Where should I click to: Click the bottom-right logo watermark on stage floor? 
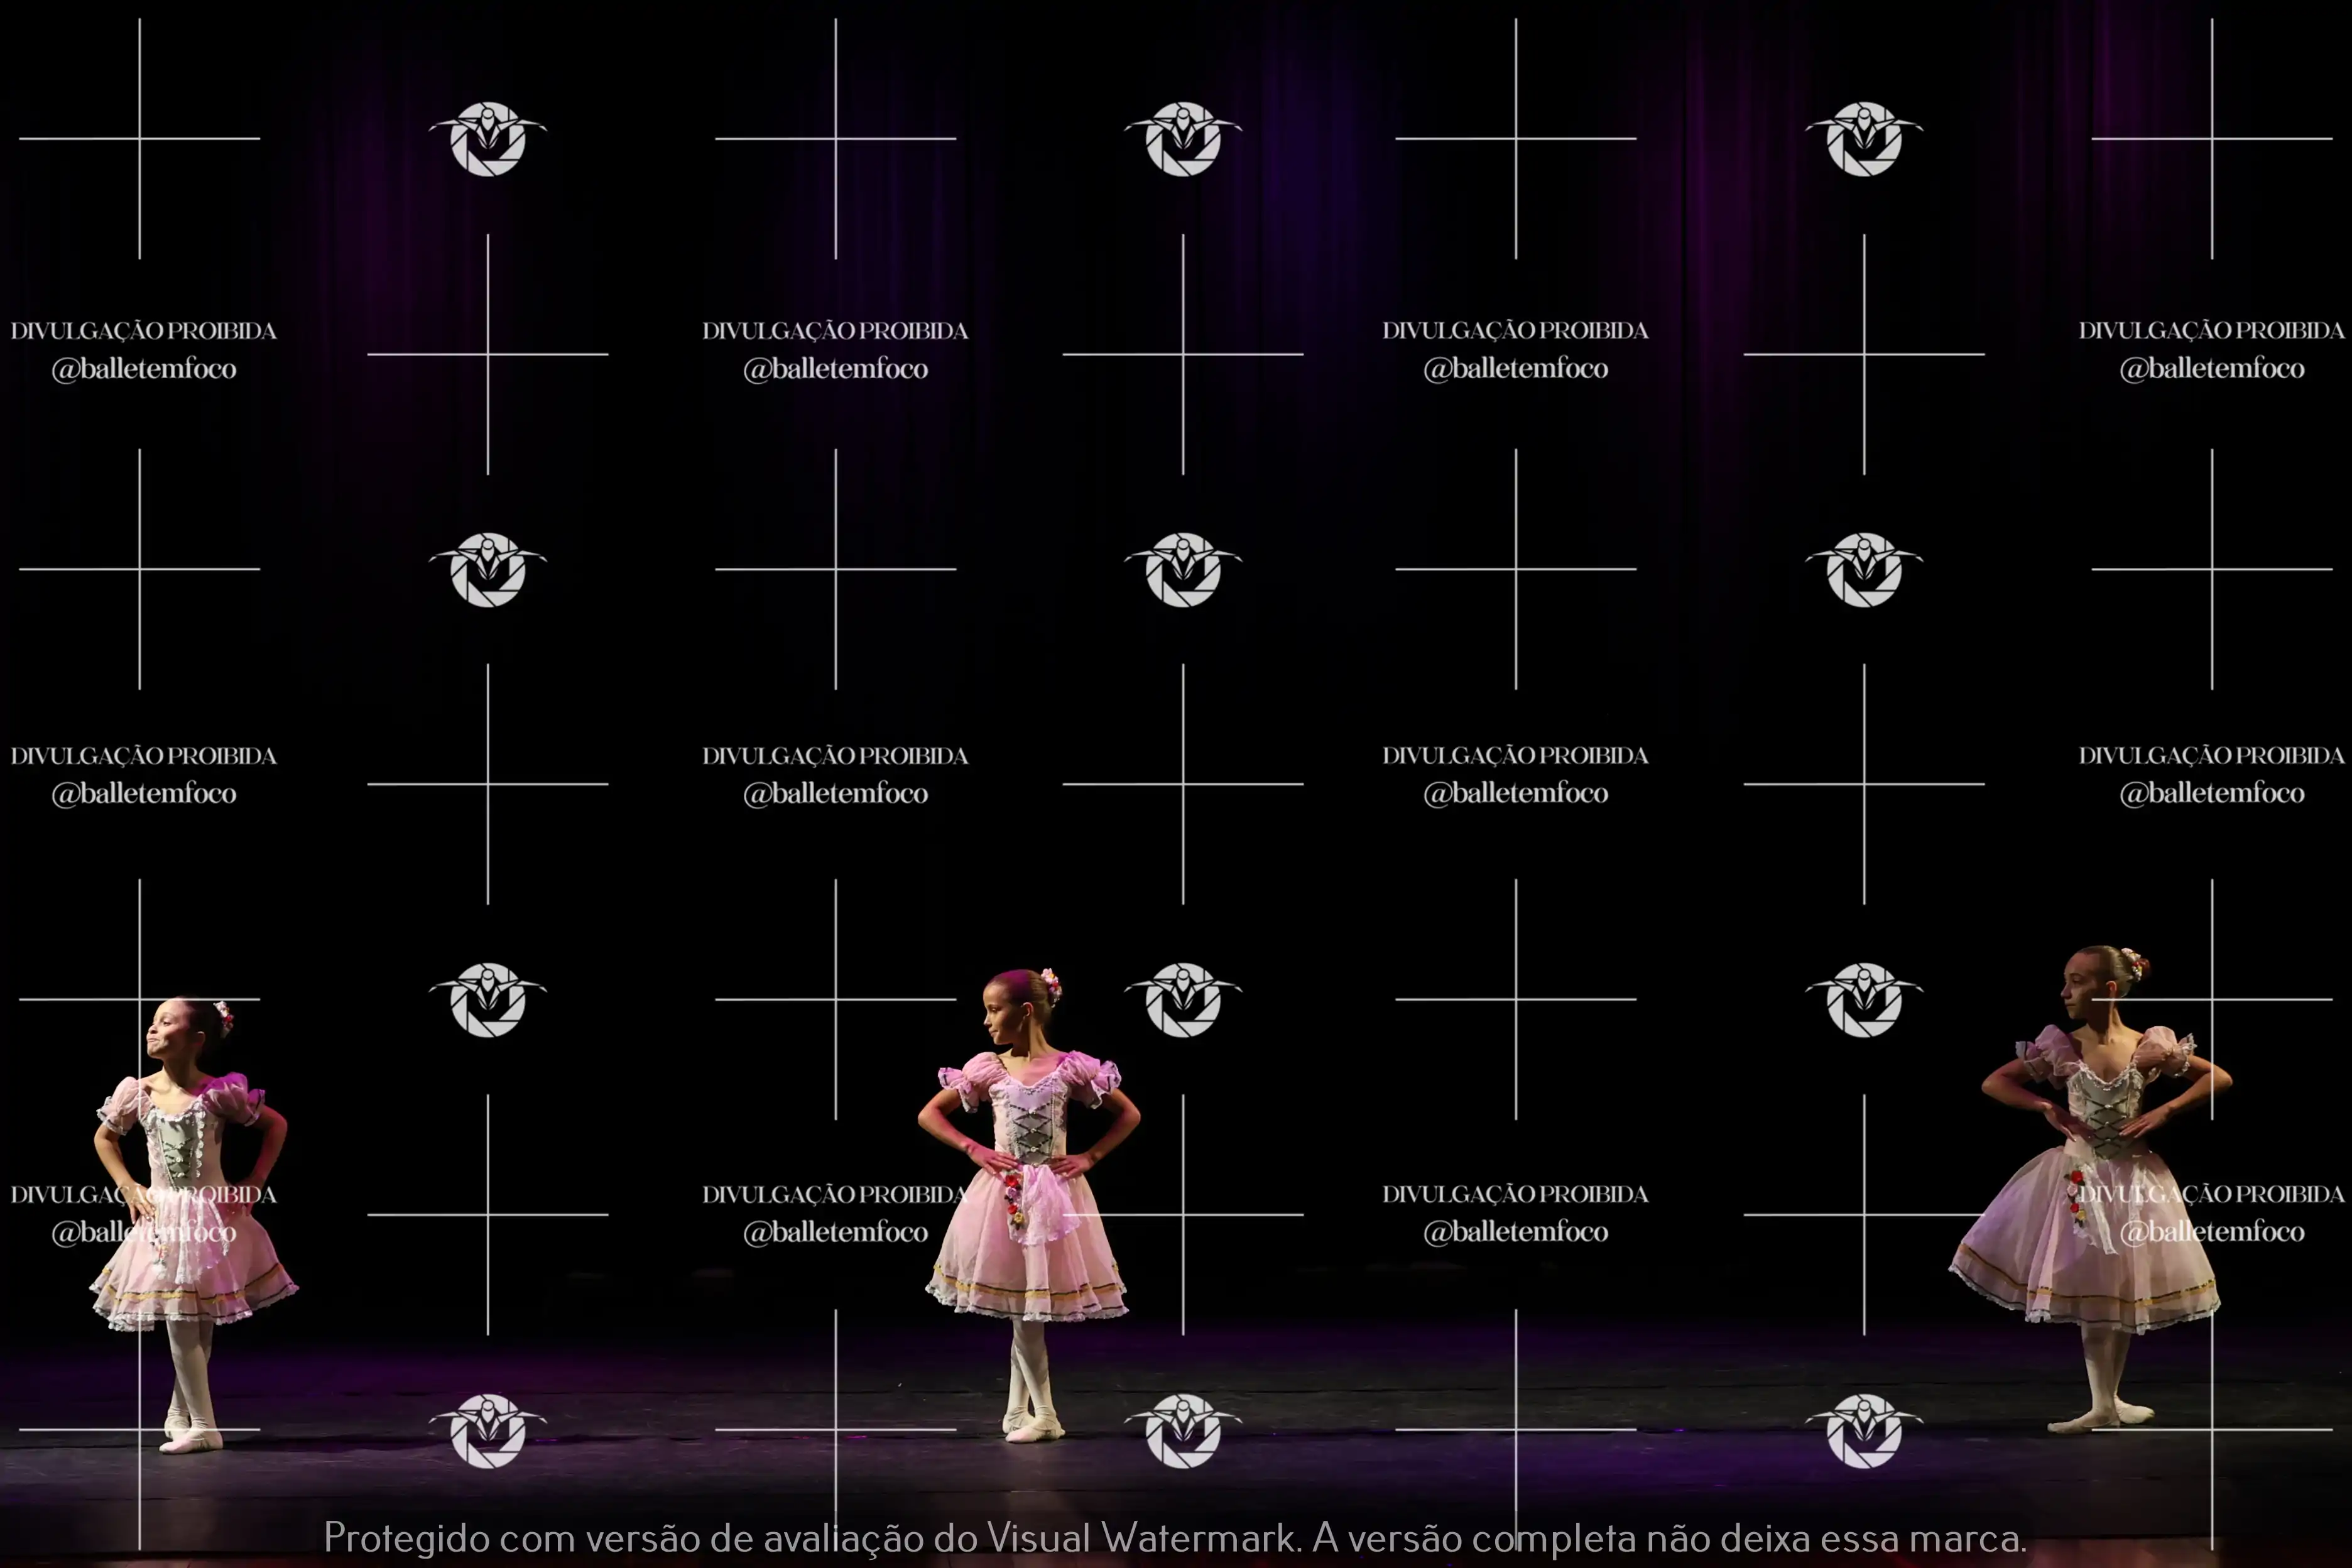pos(1864,1430)
